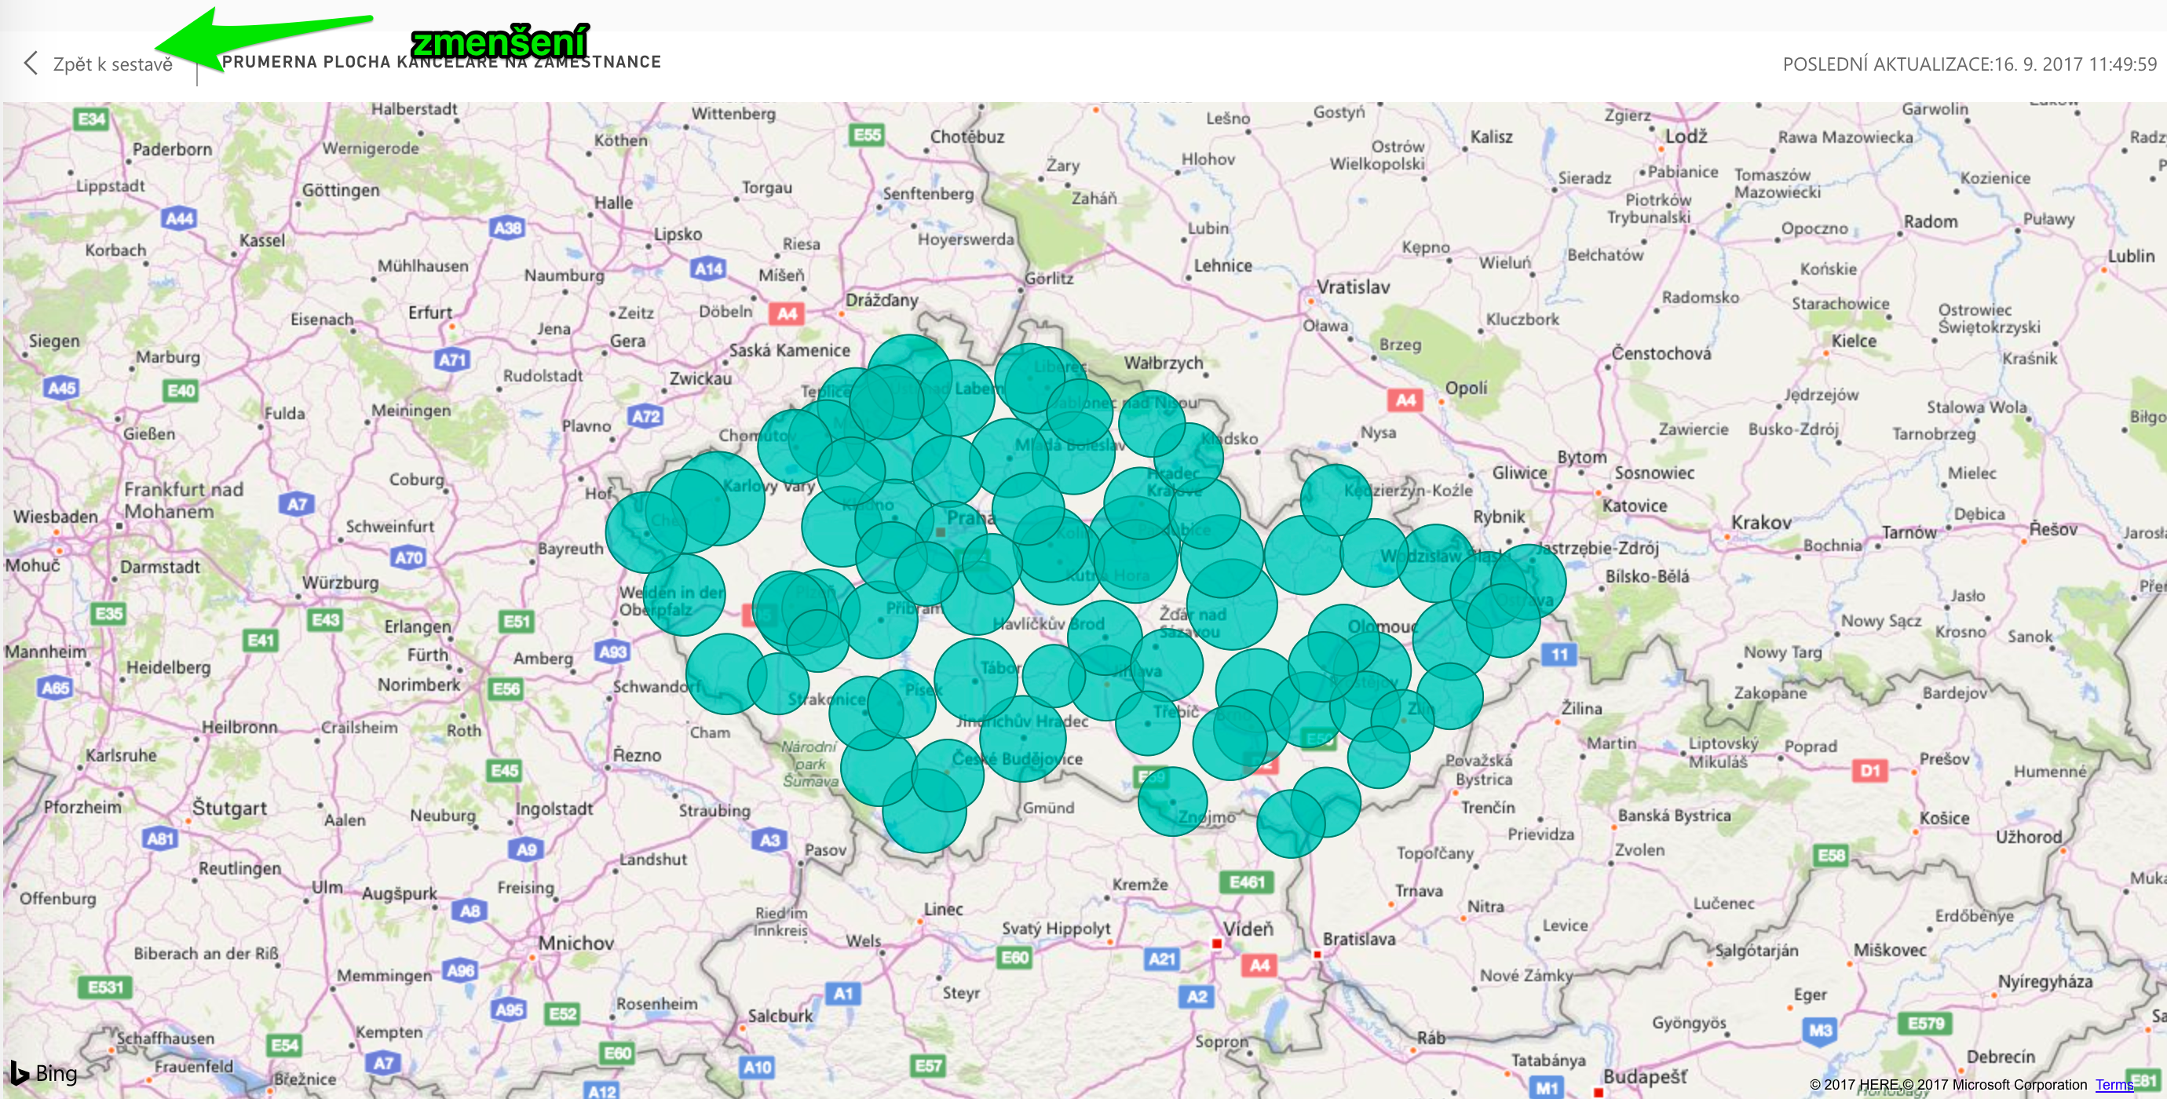Click the A72 highway shield near Plavno
Screen dimensions: 2167x1099
(645, 415)
